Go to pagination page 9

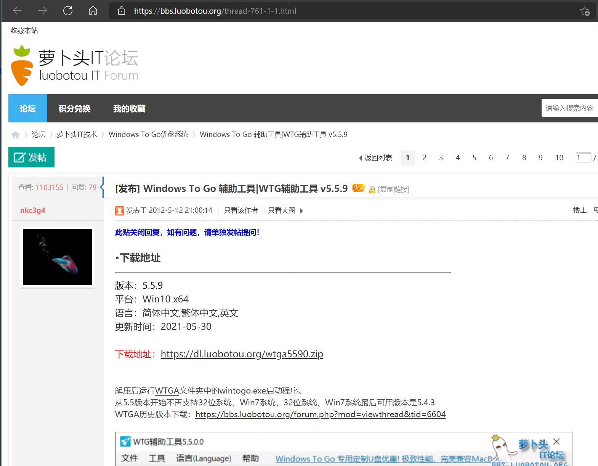(x=540, y=158)
